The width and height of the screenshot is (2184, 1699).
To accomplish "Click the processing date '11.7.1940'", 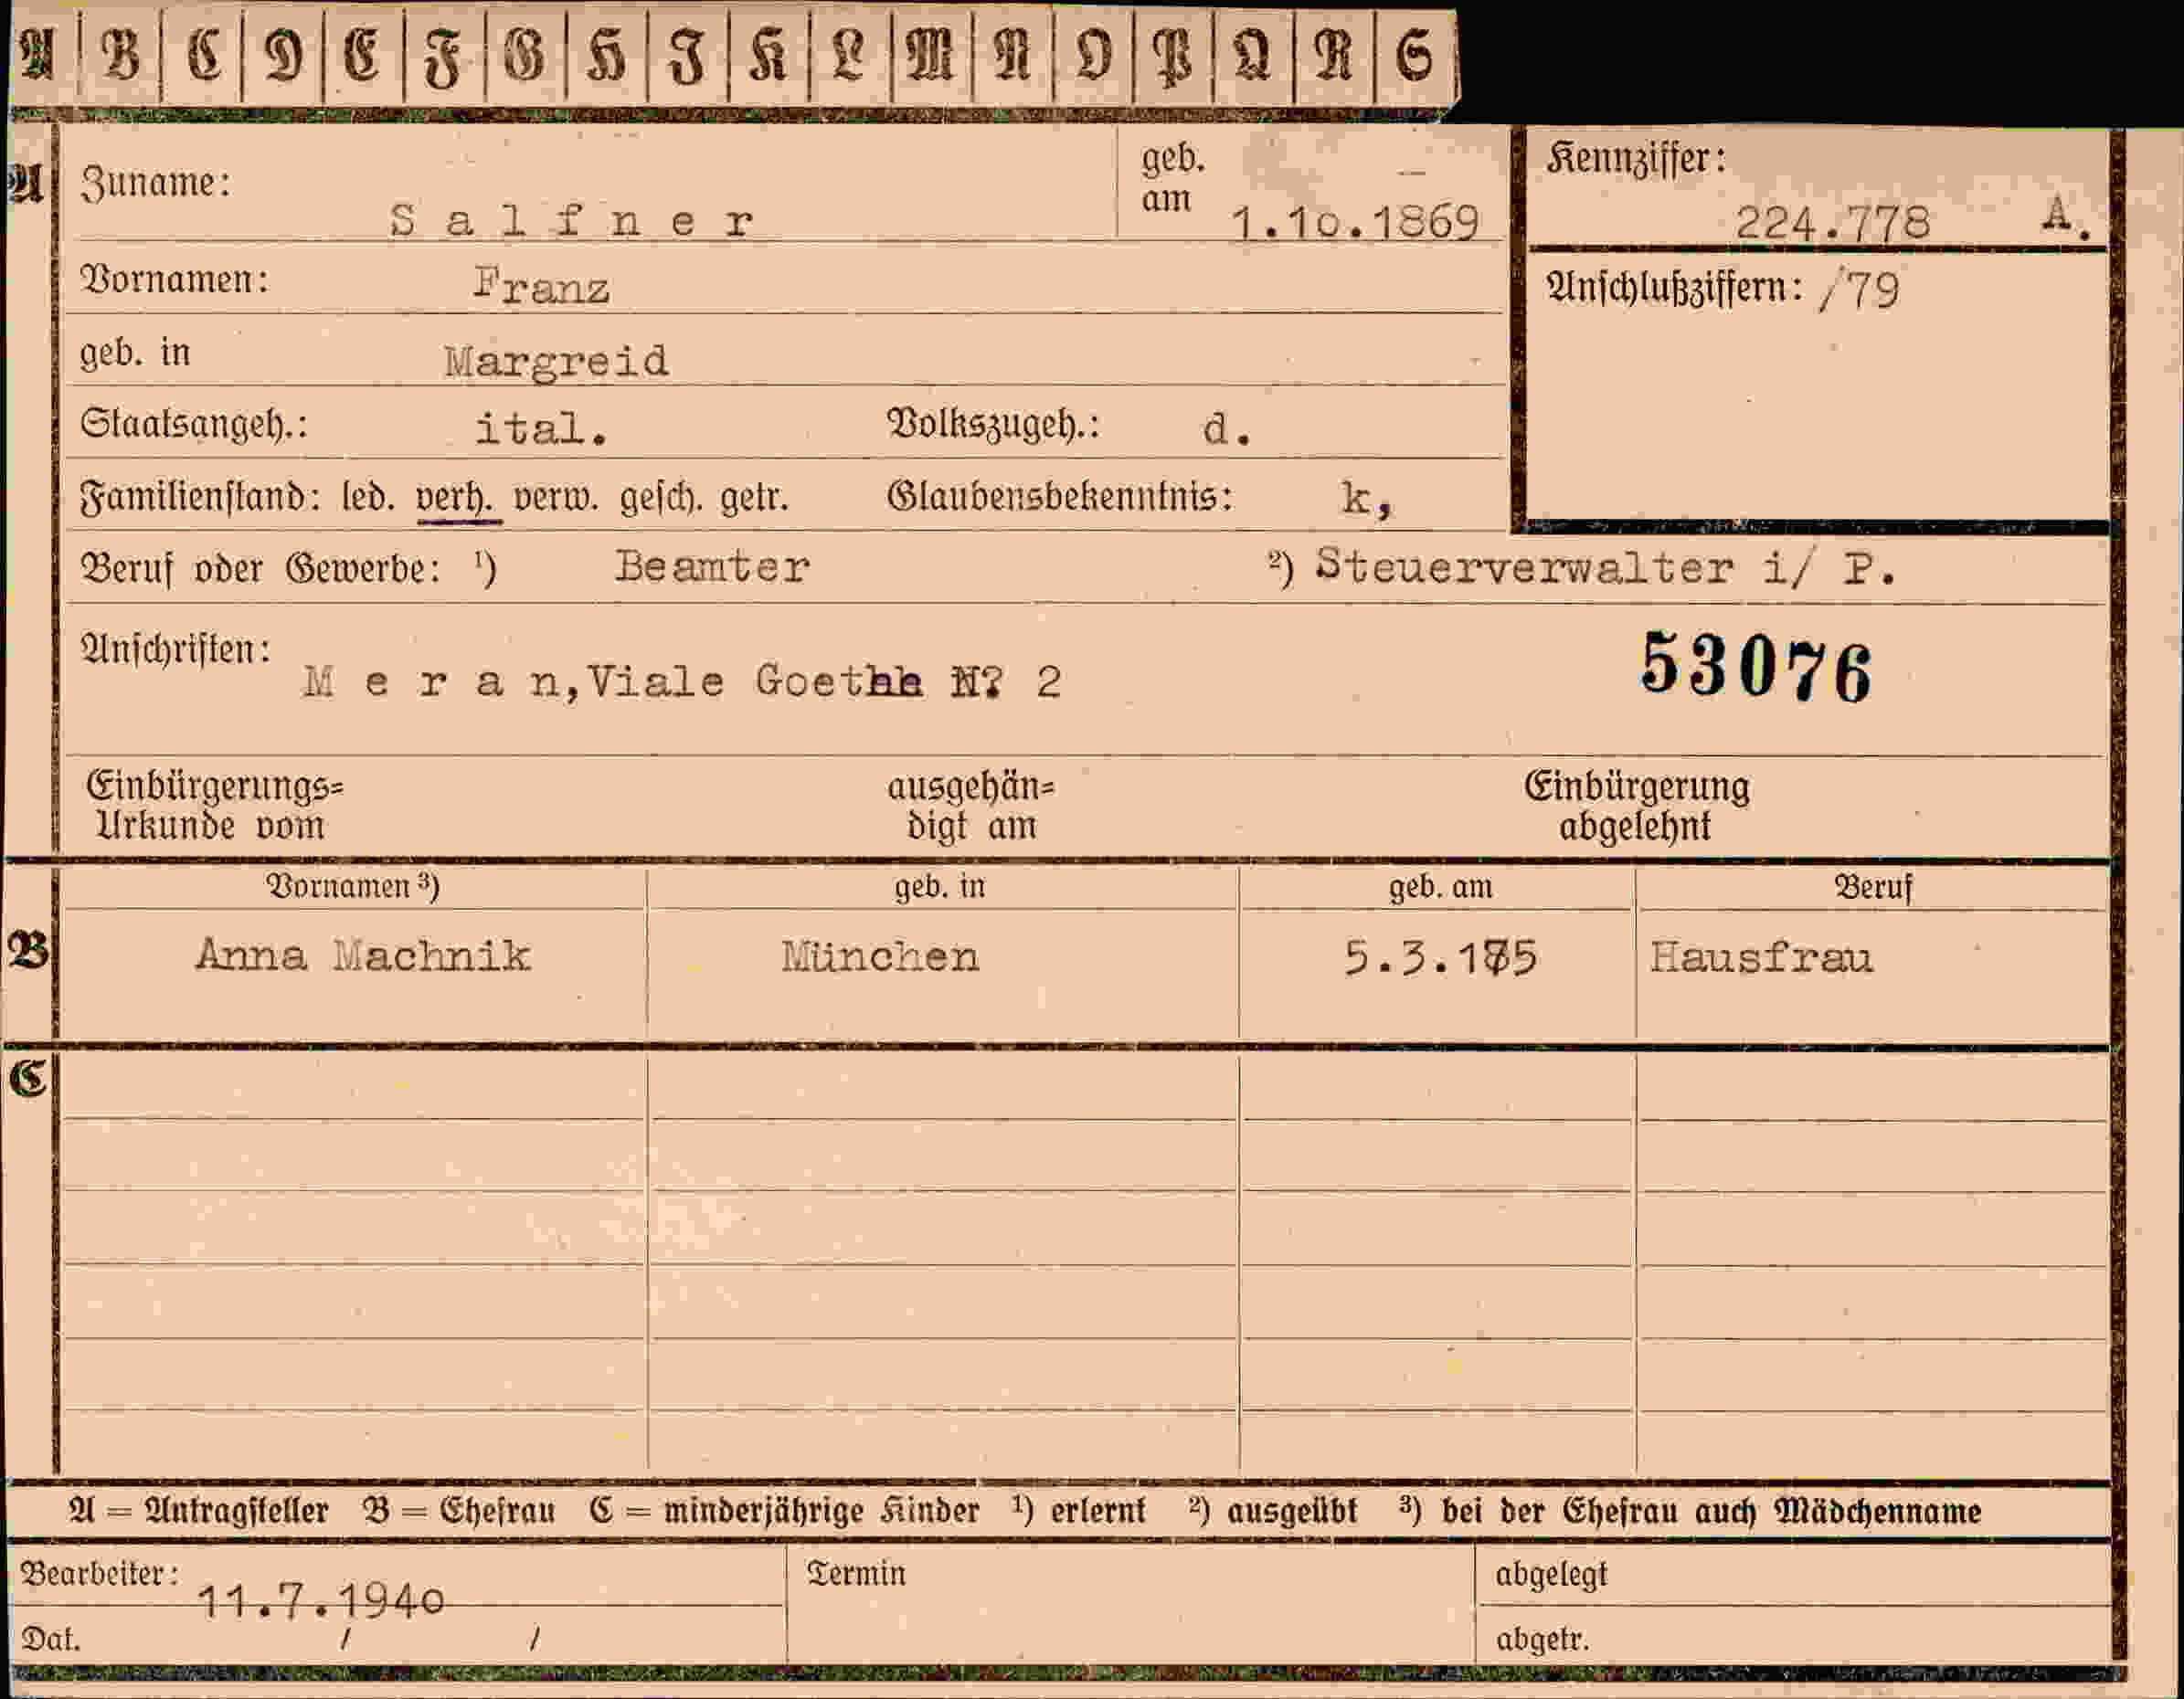I will coord(321,1602).
